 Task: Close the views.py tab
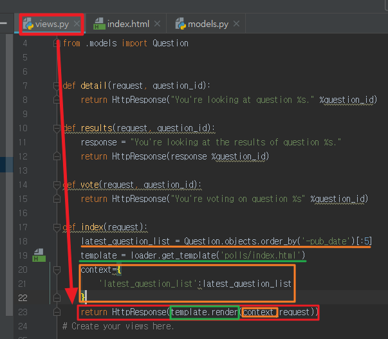[x=77, y=24]
